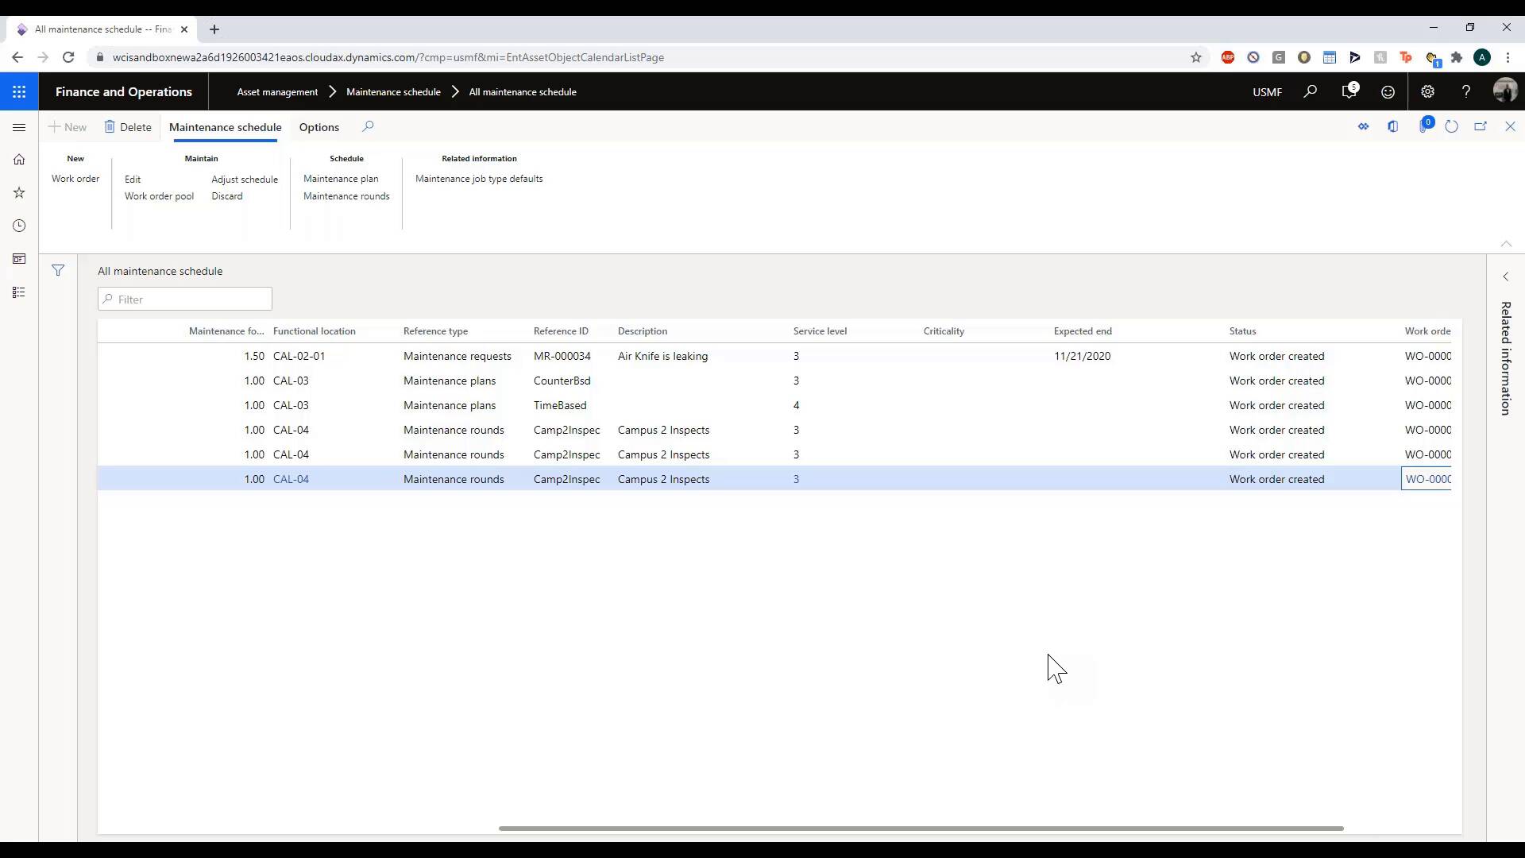The image size is (1525, 858).
Task: Open global search magnifier
Action: [x=1310, y=91]
